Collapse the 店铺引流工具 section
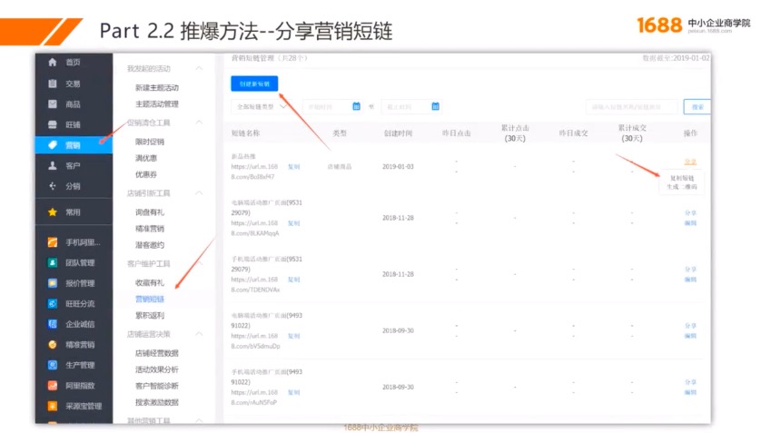 [199, 193]
